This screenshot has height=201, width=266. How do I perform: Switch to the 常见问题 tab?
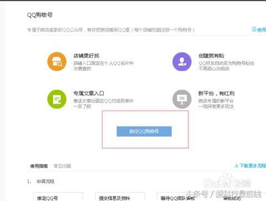pyautogui.click(x=62, y=166)
